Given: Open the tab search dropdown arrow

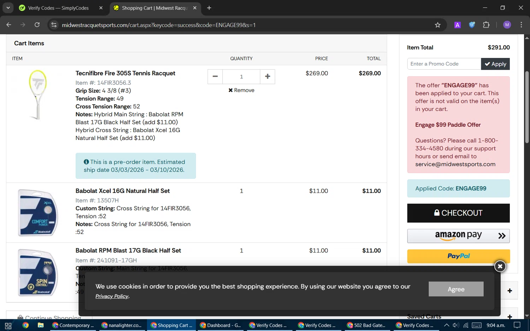Looking at the screenshot, I should 8,8.
